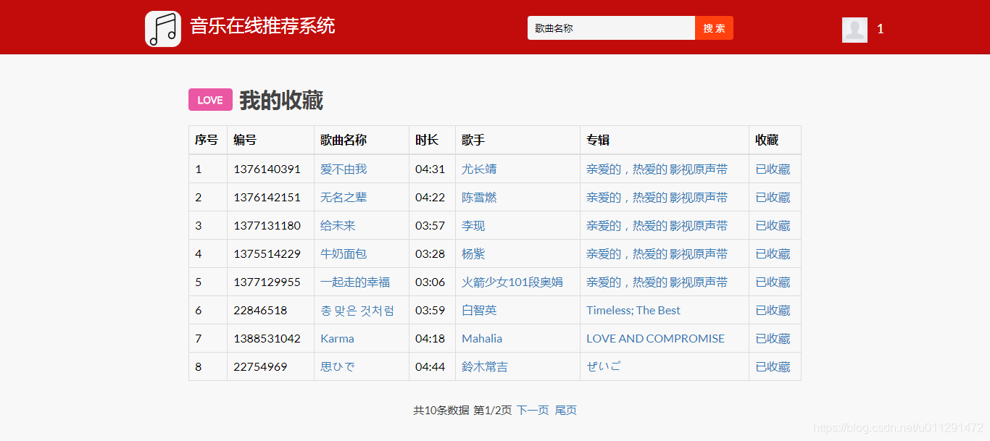
Task: Open album link in 牛奶面包 row
Action: point(657,254)
